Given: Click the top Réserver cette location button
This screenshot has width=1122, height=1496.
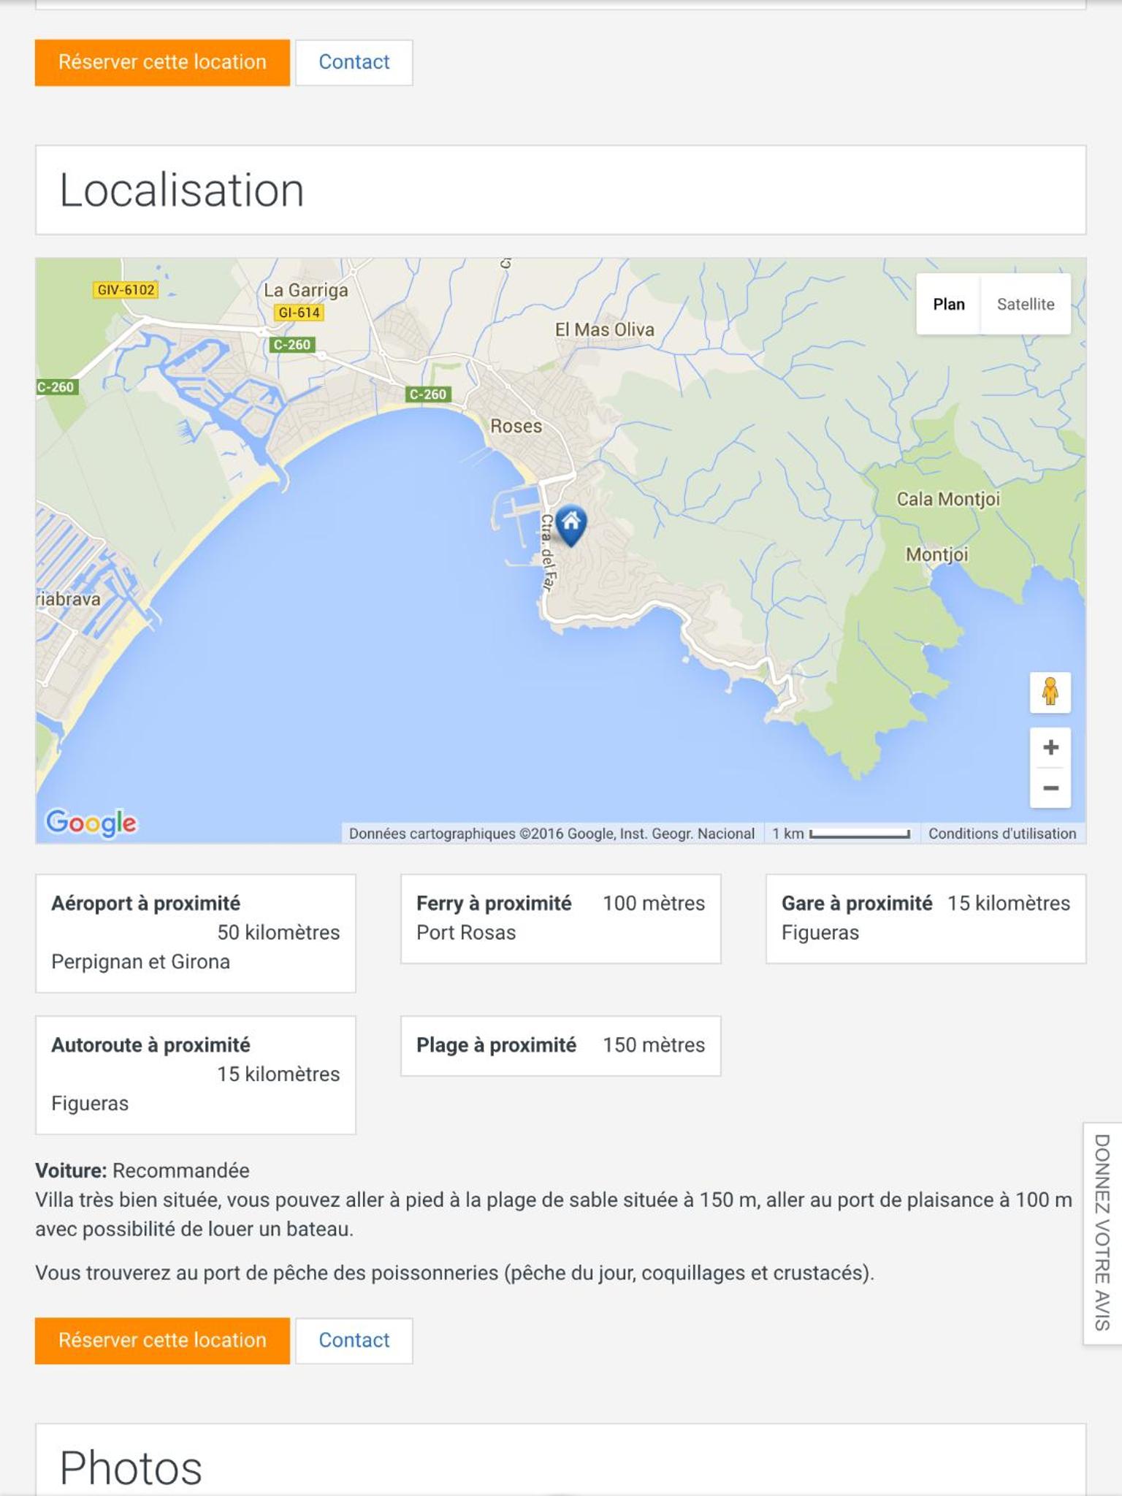Looking at the screenshot, I should click(x=162, y=62).
